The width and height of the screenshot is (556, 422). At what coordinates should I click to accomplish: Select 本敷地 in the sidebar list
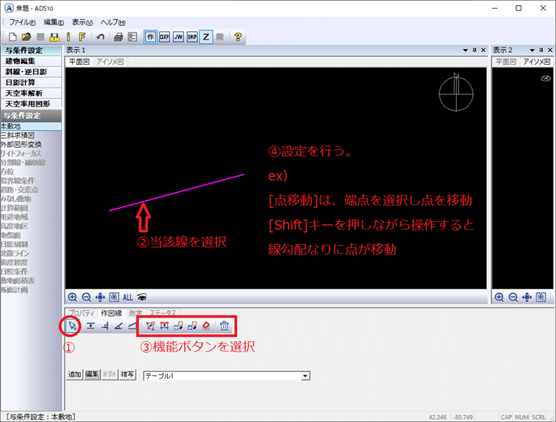point(31,126)
